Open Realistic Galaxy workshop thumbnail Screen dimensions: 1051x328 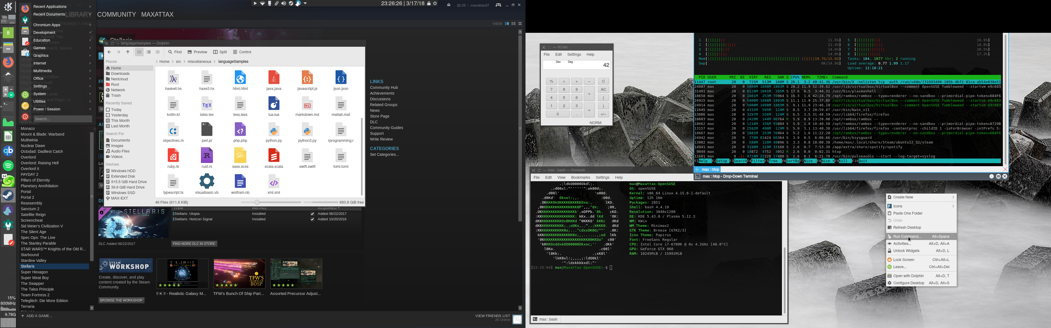(182, 274)
